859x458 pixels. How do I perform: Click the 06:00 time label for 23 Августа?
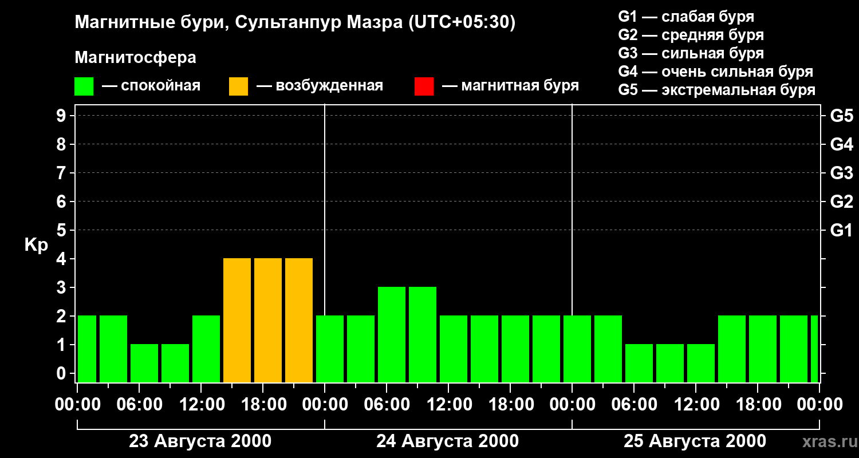tap(139, 404)
